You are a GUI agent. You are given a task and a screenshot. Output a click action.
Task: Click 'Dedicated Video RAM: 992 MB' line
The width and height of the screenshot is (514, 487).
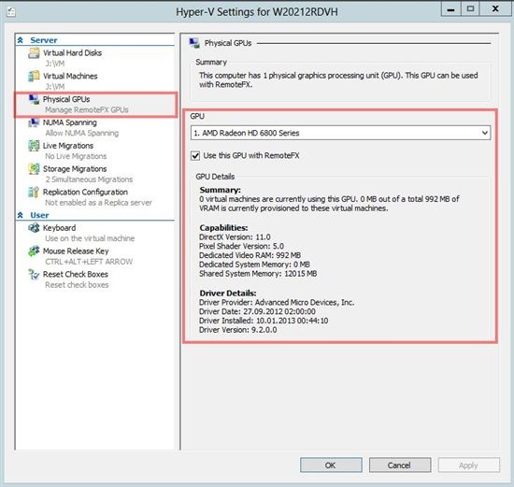(x=250, y=255)
